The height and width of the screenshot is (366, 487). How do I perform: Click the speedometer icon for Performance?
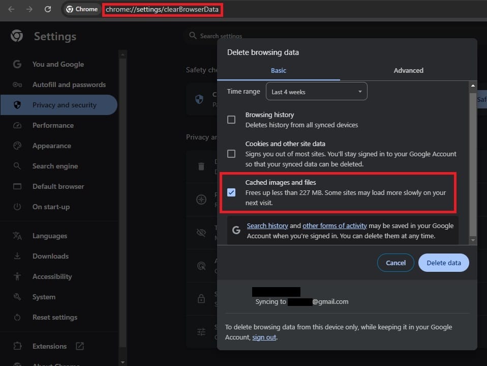point(17,125)
